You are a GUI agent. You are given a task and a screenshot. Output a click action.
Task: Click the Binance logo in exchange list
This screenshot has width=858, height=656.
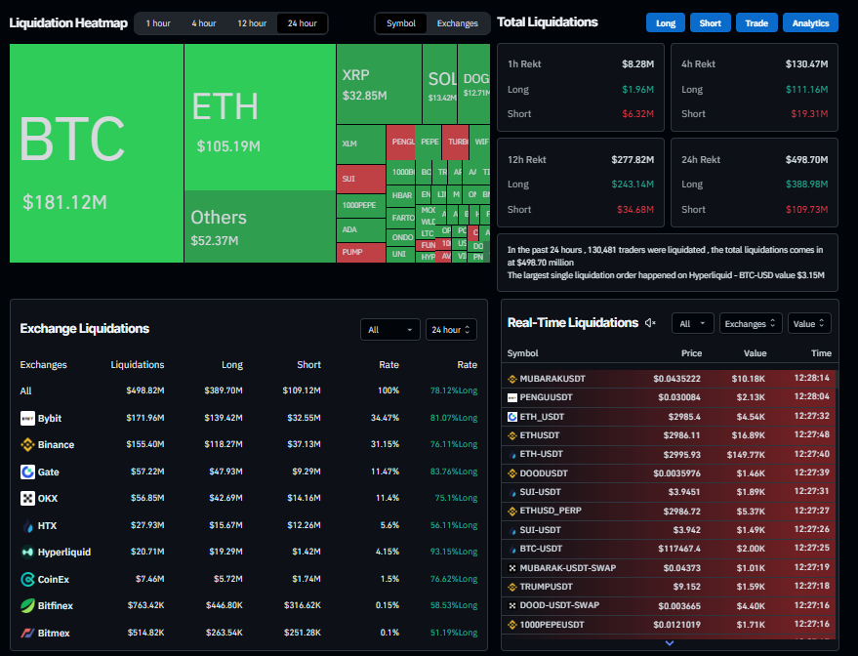[x=27, y=444]
